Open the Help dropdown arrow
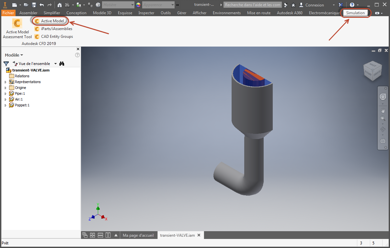This screenshot has width=390, height=248. [x=358, y=5]
